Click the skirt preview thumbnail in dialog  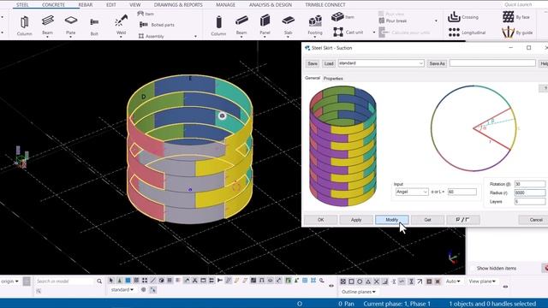[342, 146]
